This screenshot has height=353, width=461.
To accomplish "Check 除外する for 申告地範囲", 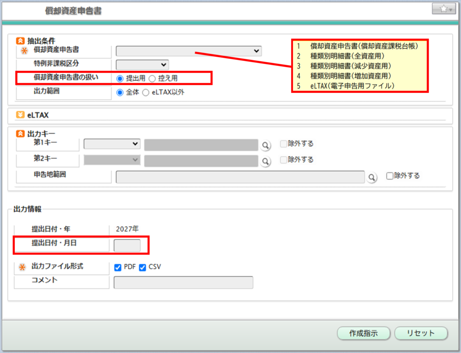I will (389, 176).
